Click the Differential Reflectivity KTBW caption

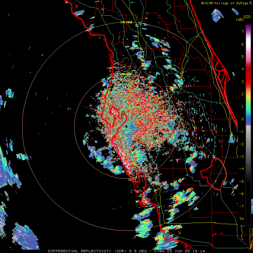point(126,251)
